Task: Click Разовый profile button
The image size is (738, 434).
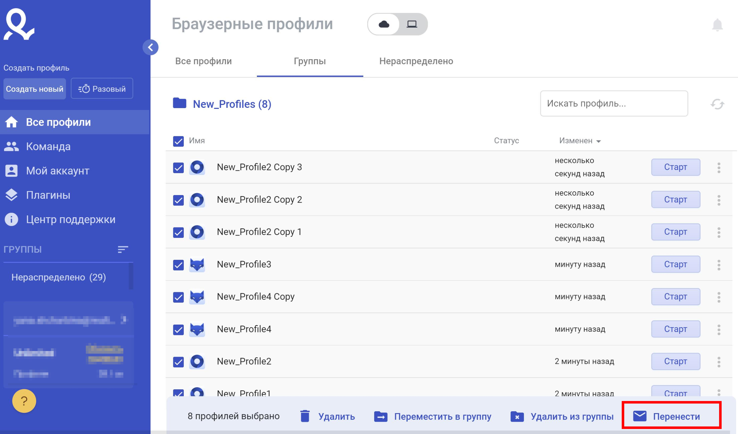Action: pyautogui.click(x=102, y=89)
